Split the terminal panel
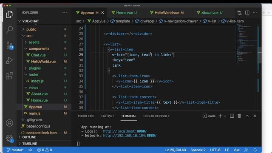Viewport: 272px width, 153px height. tap(232, 116)
